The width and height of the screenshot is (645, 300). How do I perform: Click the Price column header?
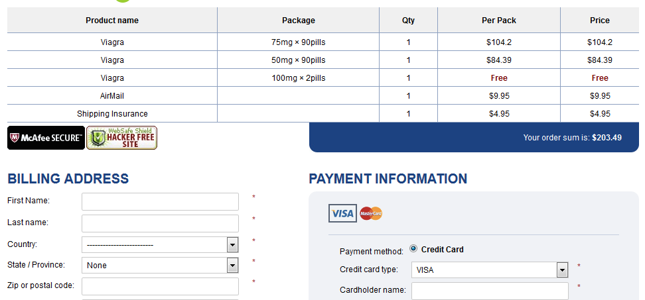600,20
